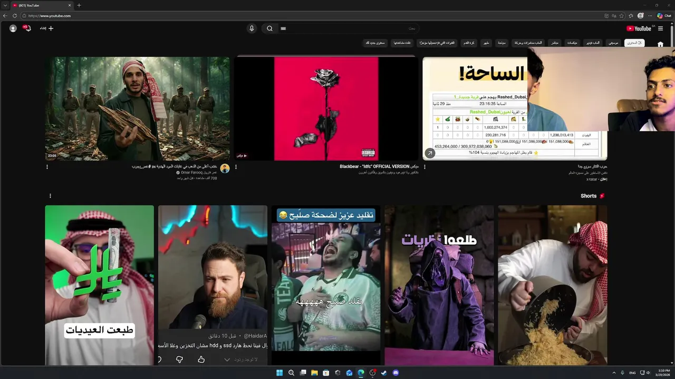675x379 pixels.
Task: Select the 'كل المحتوى' filter chip
Action: tap(634, 43)
